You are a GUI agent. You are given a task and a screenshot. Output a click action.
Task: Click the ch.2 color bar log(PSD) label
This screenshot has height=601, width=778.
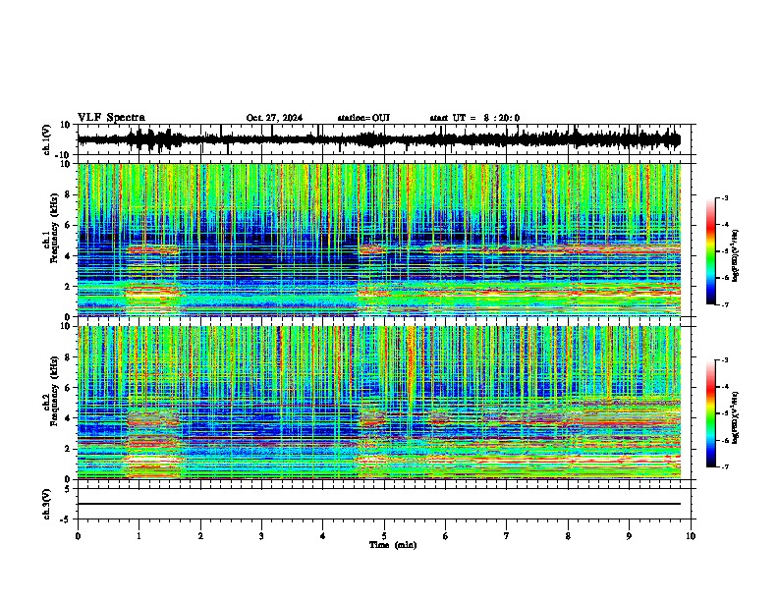click(735, 417)
